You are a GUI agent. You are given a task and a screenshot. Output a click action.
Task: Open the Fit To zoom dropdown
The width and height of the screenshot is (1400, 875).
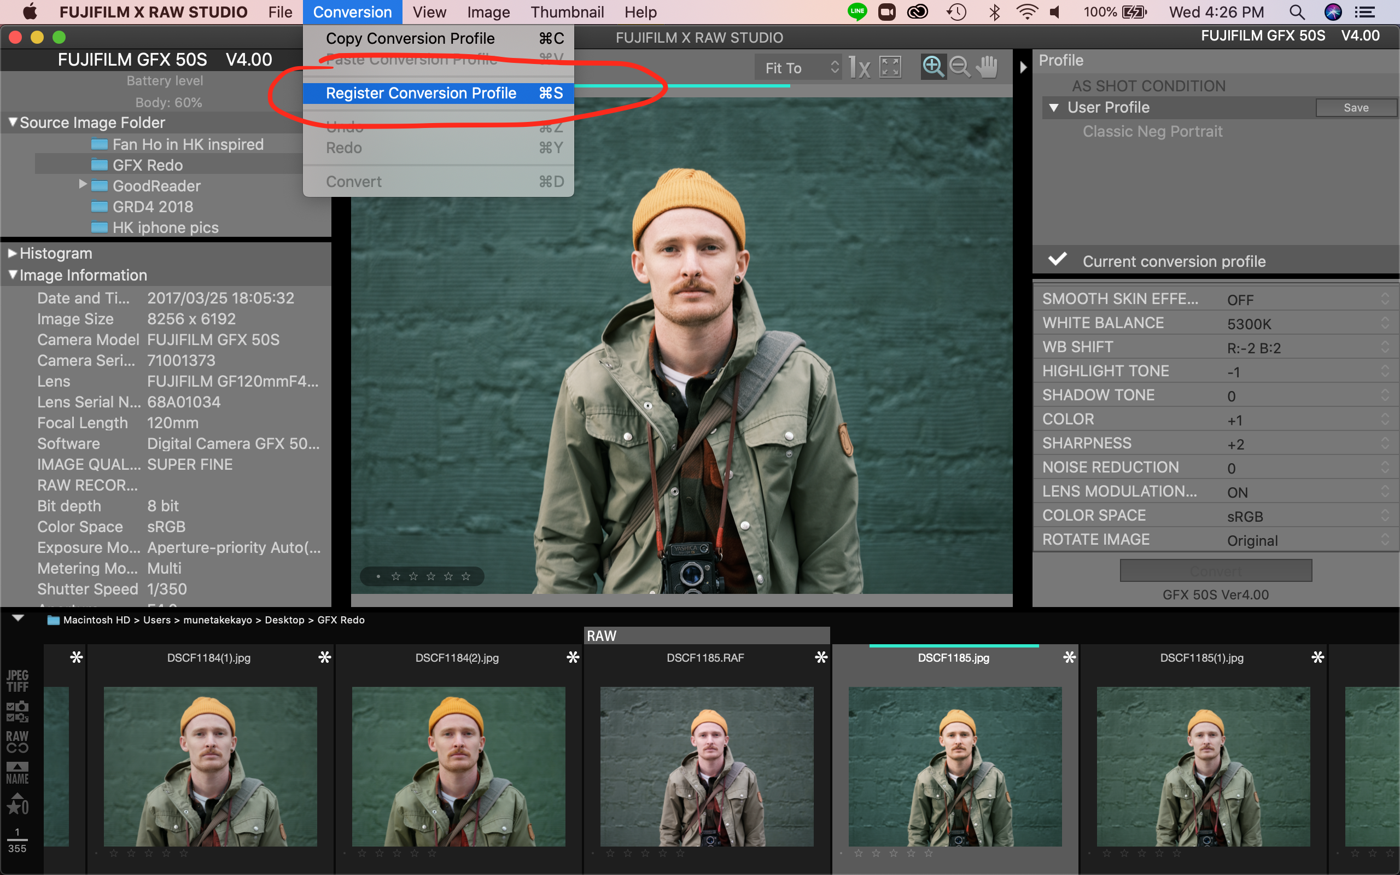tap(798, 68)
